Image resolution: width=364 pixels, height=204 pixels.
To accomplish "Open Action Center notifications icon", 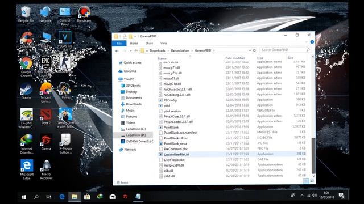I will [341, 195].
